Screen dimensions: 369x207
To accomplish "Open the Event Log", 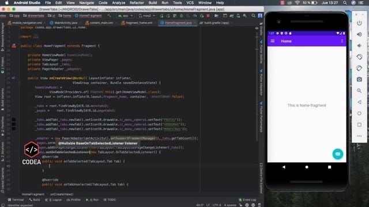I will click(x=247, y=200).
